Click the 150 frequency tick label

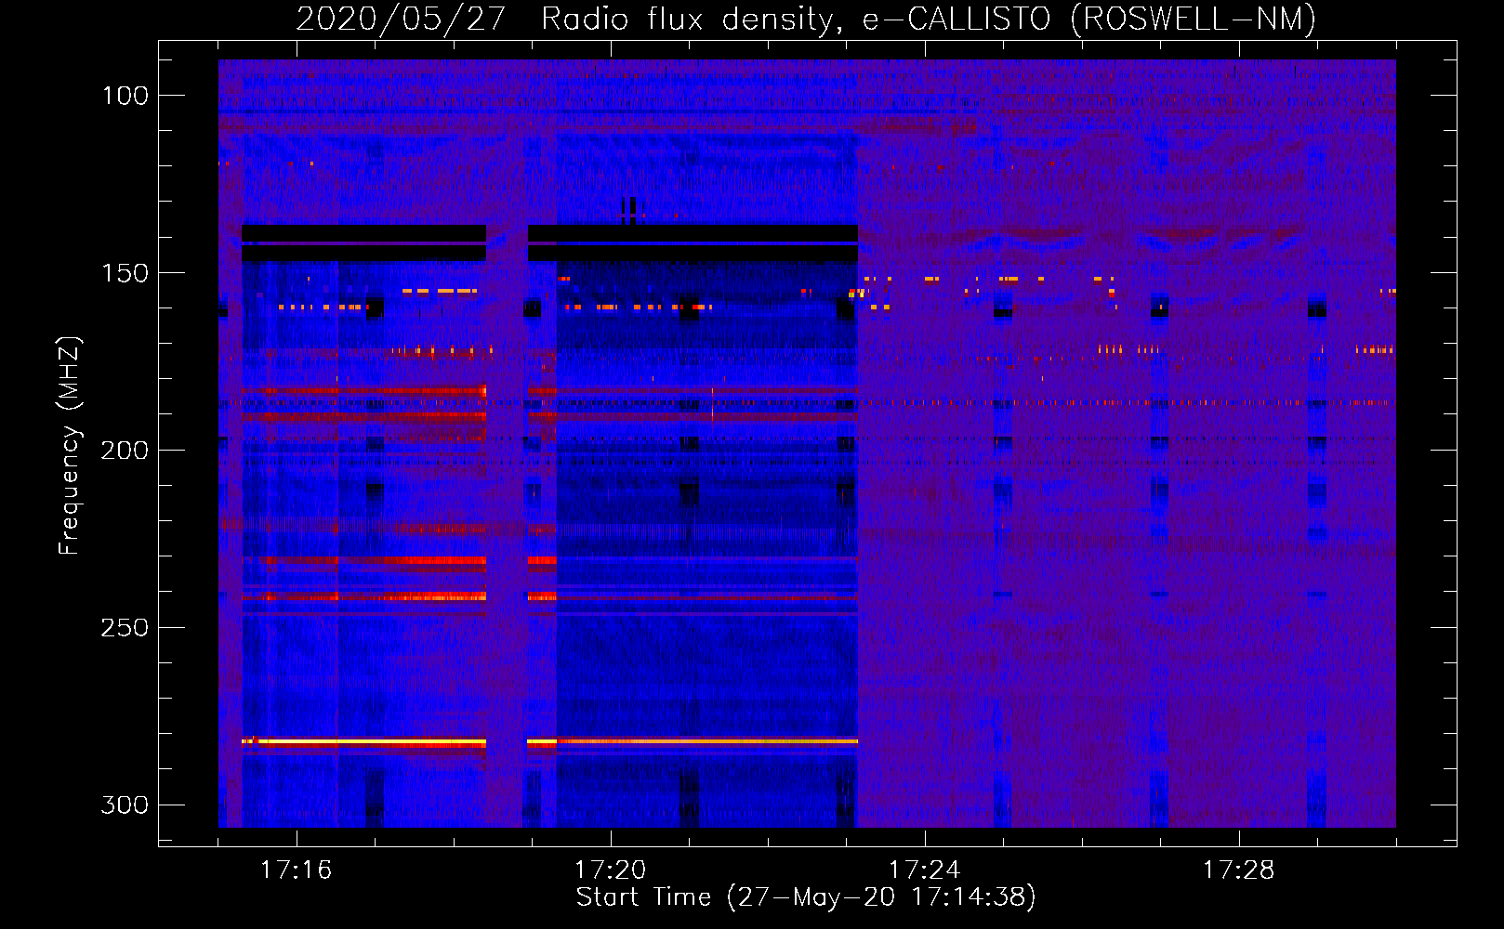point(125,273)
